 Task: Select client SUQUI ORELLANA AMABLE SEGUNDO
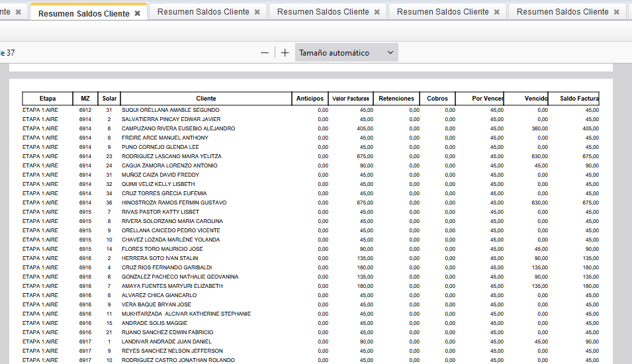coord(170,110)
